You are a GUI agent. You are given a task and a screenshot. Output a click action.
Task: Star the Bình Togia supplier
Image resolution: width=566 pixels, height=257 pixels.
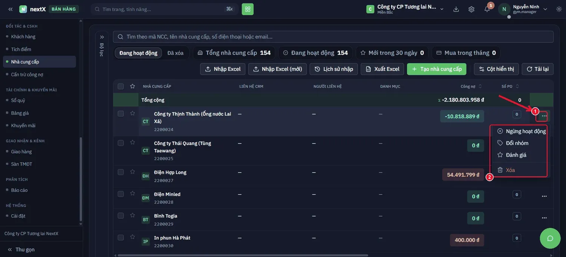point(132,215)
